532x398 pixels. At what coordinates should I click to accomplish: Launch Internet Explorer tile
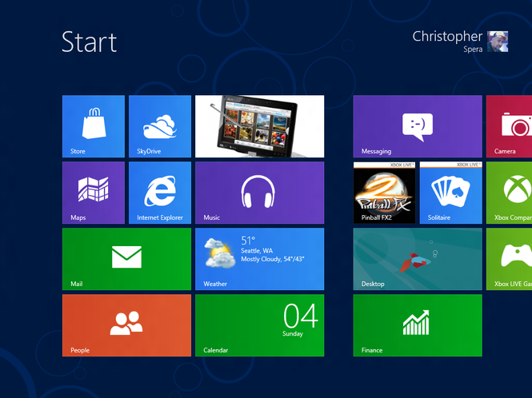tap(160, 193)
